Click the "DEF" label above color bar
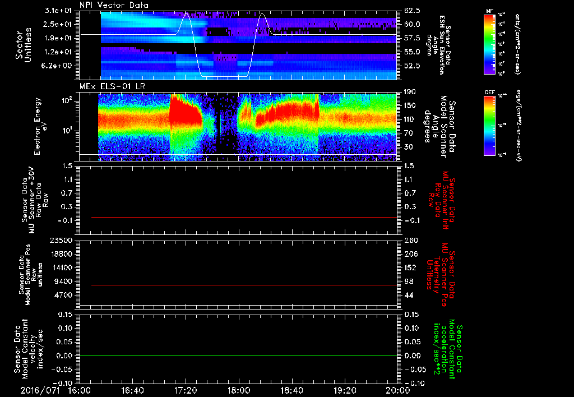 tap(490, 93)
